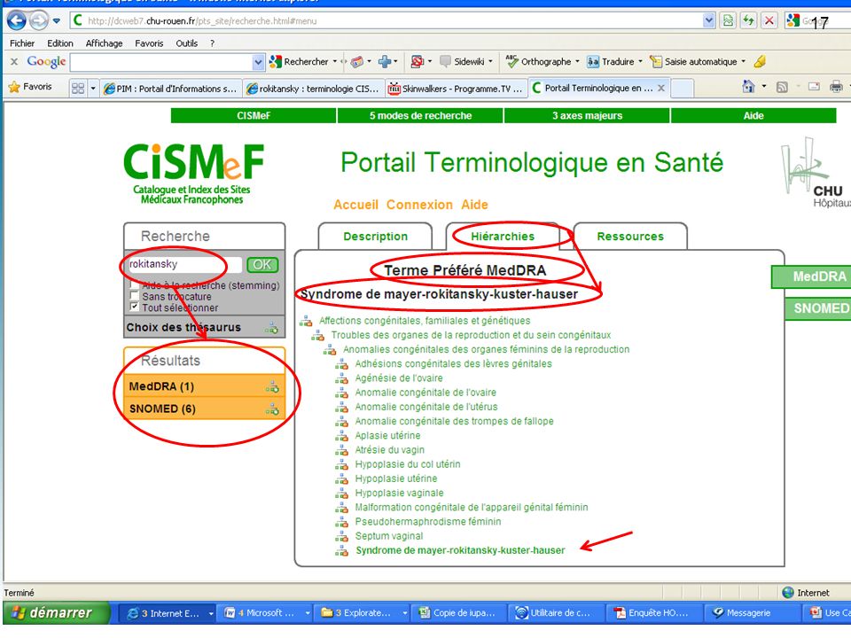
Task: Click the Anomalie congénitale de l'utérus link
Action: tap(426, 407)
